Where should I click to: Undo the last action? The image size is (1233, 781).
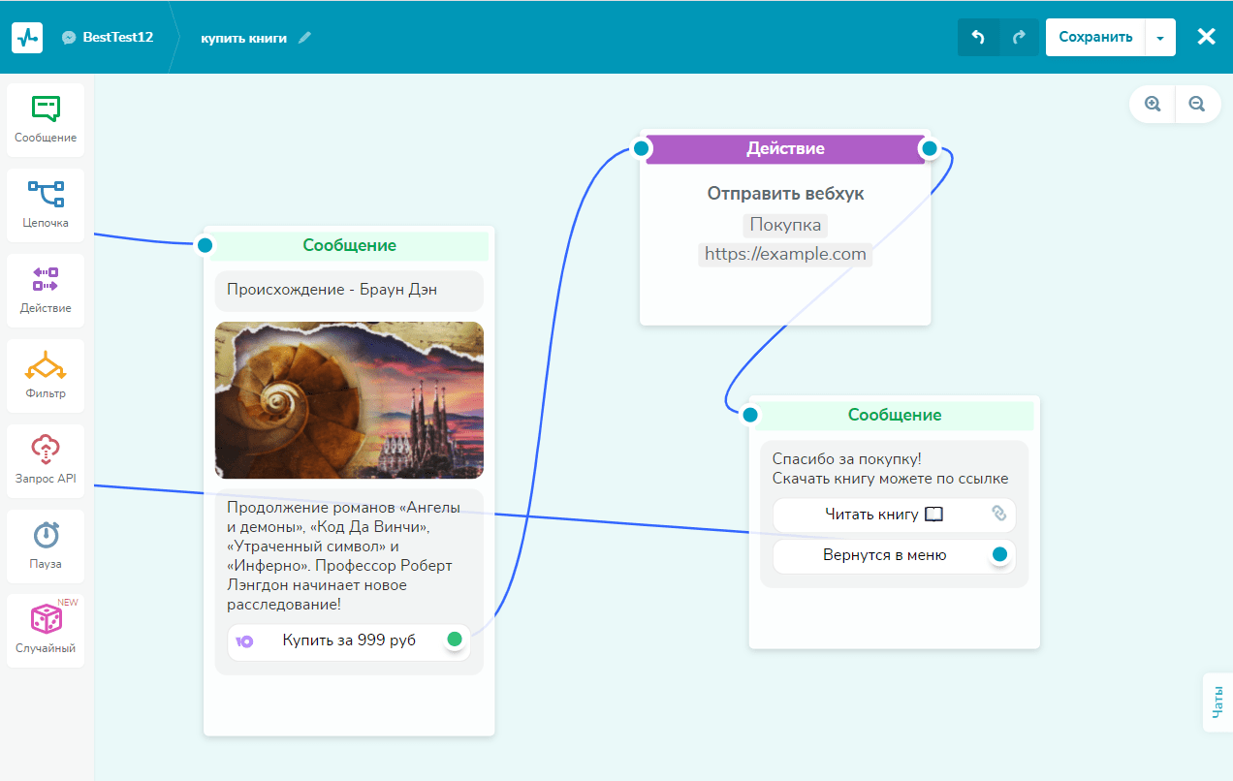coord(978,37)
